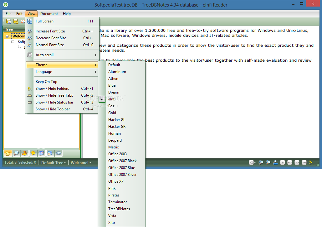This screenshot has width=322, height=227.
Task: Go to last document in status bar
Action: click(x=304, y=162)
